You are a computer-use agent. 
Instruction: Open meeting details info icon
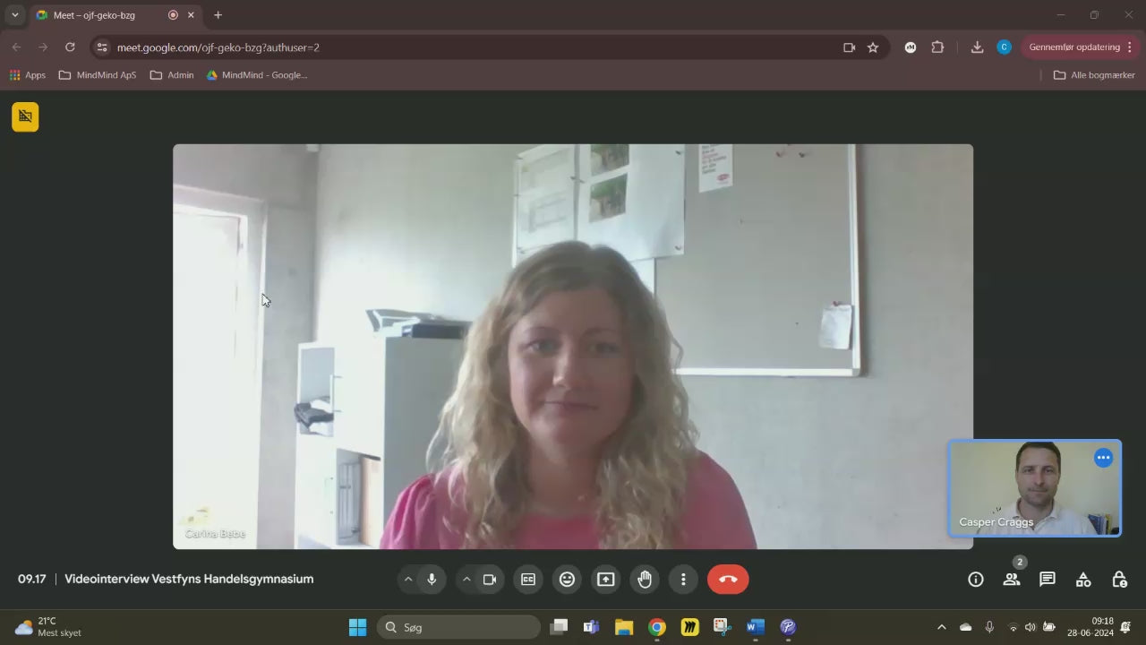[976, 580]
